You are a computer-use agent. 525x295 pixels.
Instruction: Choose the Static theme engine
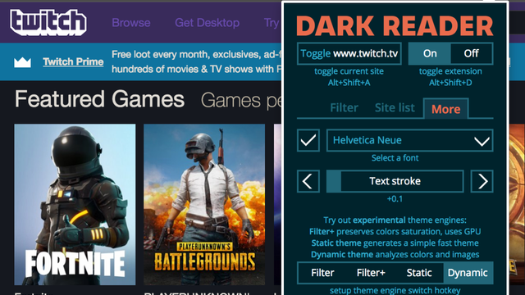419,273
